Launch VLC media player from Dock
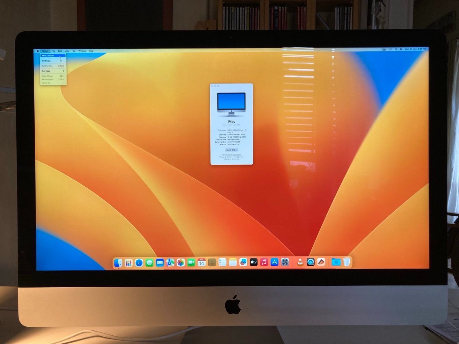The height and width of the screenshot is (344, 459). 300,262
